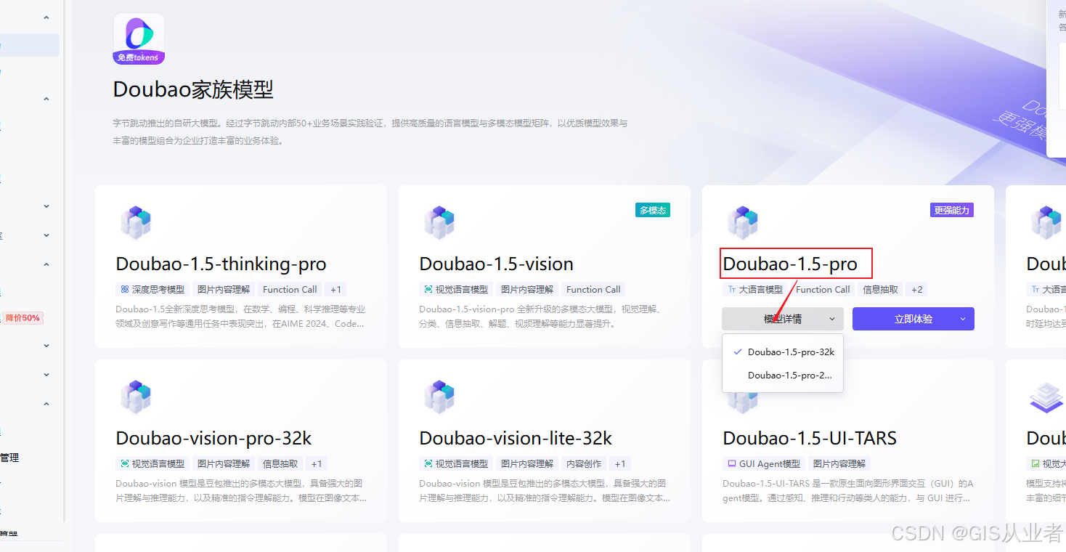Click the red 降价50% badge in sidebar

[x=23, y=317]
